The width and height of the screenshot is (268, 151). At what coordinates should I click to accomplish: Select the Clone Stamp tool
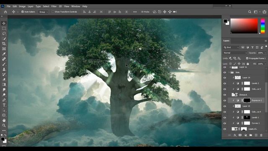click(4, 69)
